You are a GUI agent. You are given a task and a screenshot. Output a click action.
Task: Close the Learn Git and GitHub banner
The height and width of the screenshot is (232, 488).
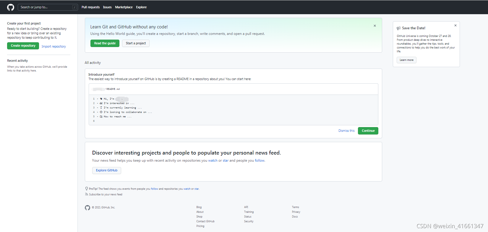tap(375, 26)
